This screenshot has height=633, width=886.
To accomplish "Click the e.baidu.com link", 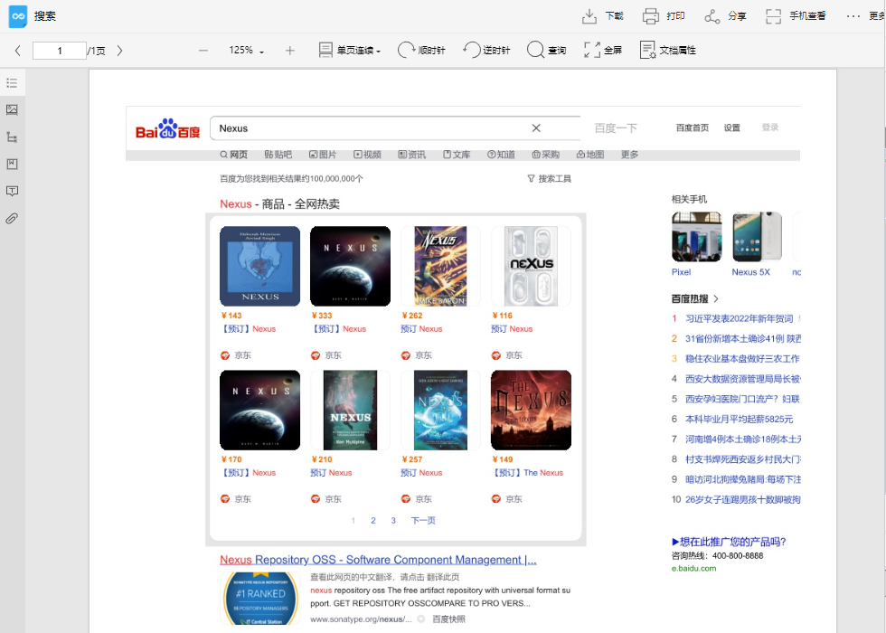I will point(694,568).
